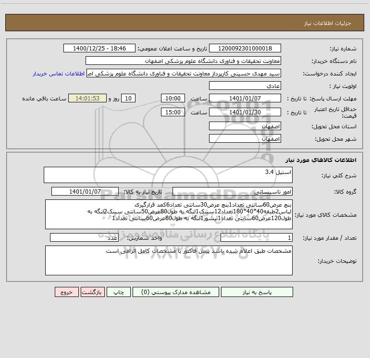
Task: Click the خروج exit button
Action: pos(66,292)
